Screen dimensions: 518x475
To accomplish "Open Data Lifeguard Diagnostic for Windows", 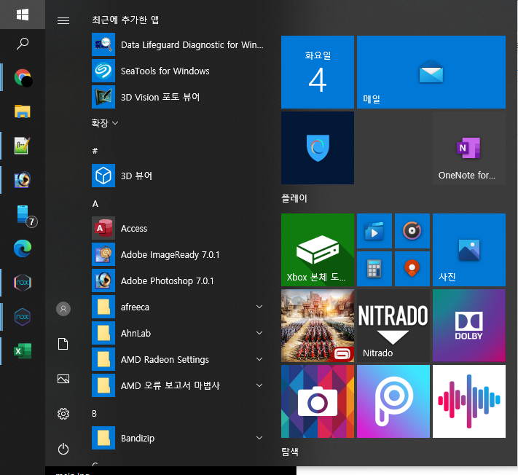I will (x=178, y=44).
